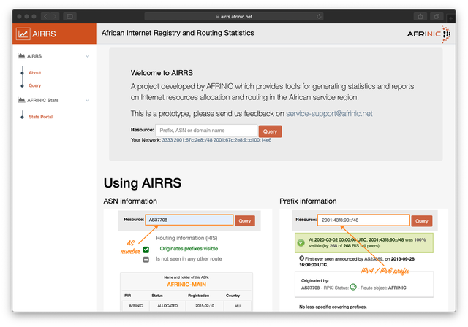
Task: Focus the Resource prefix/ASN input field
Action: point(206,131)
